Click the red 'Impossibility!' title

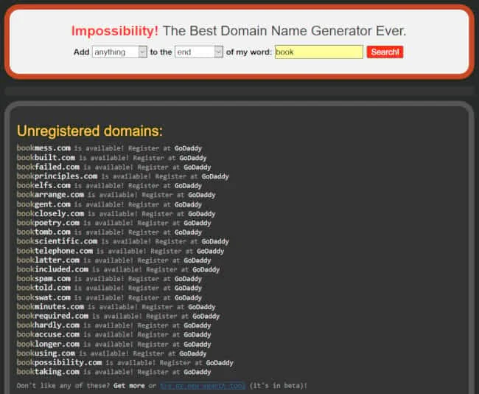pyautogui.click(x=114, y=31)
